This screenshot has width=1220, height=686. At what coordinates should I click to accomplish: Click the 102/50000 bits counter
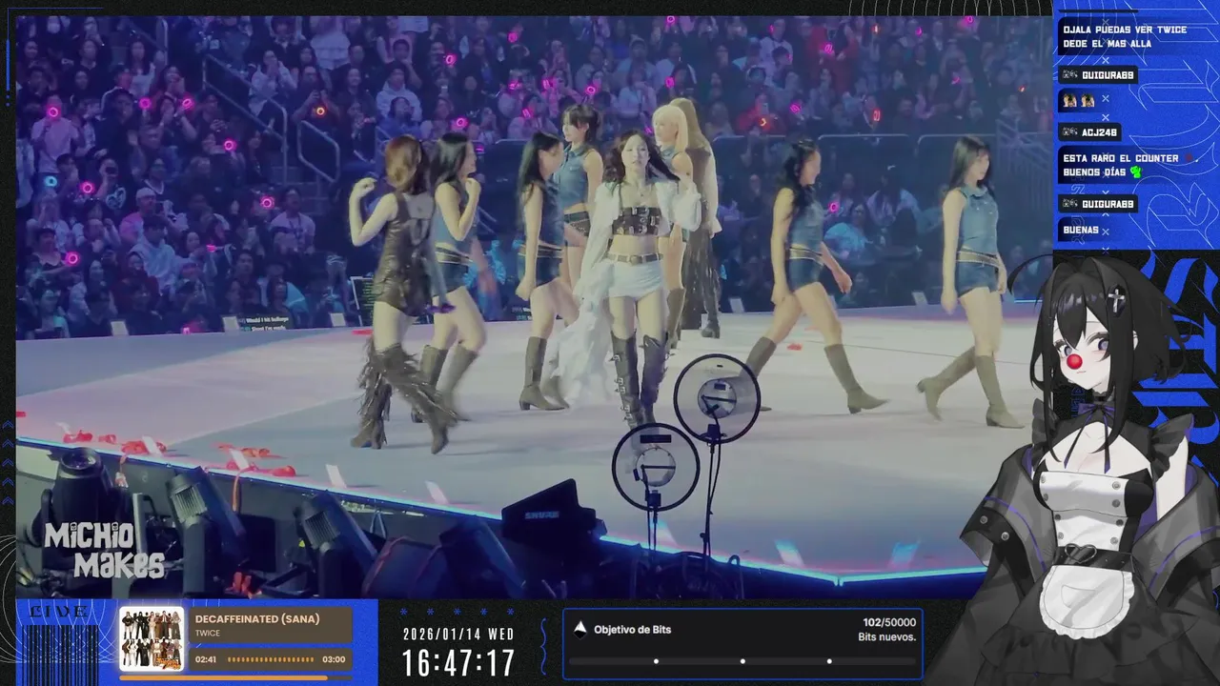coord(889,622)
